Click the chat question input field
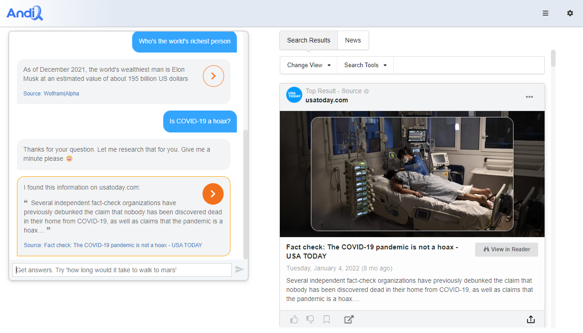The width and height of the screenshot is (583, 333). click(x=122, y=270)
